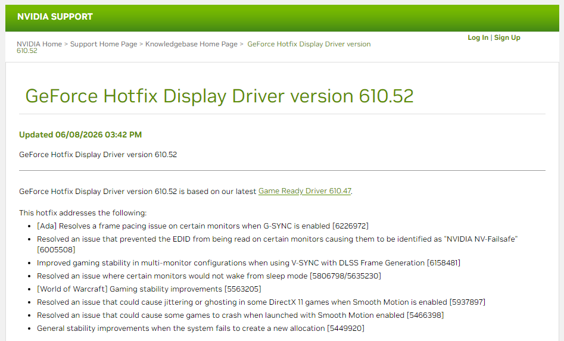Click 'This hotfix addresses the following:' text
564x341 pixels.
coord(83,212)
